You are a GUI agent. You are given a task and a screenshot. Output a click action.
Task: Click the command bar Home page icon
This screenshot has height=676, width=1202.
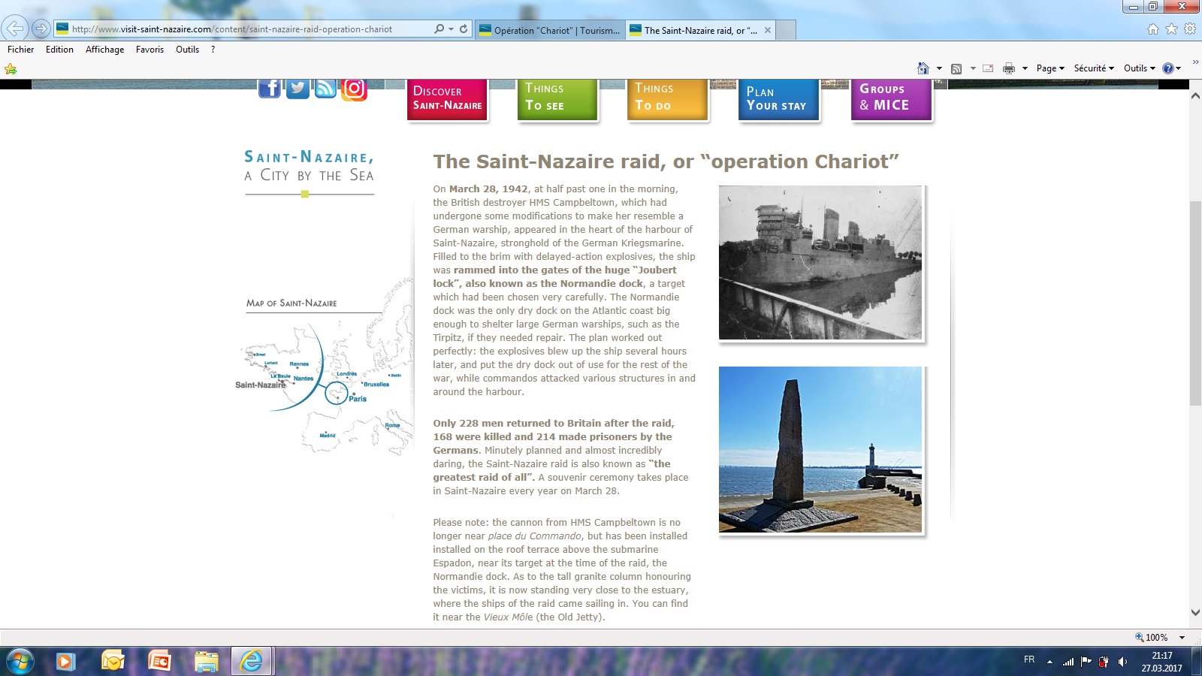click(923, 68)
